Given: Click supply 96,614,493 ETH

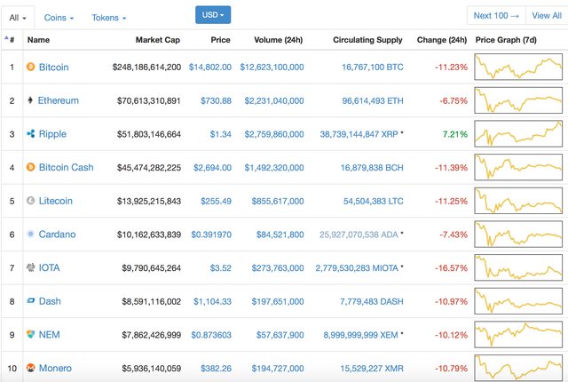Looking at the screenshot, I should 373,100.
